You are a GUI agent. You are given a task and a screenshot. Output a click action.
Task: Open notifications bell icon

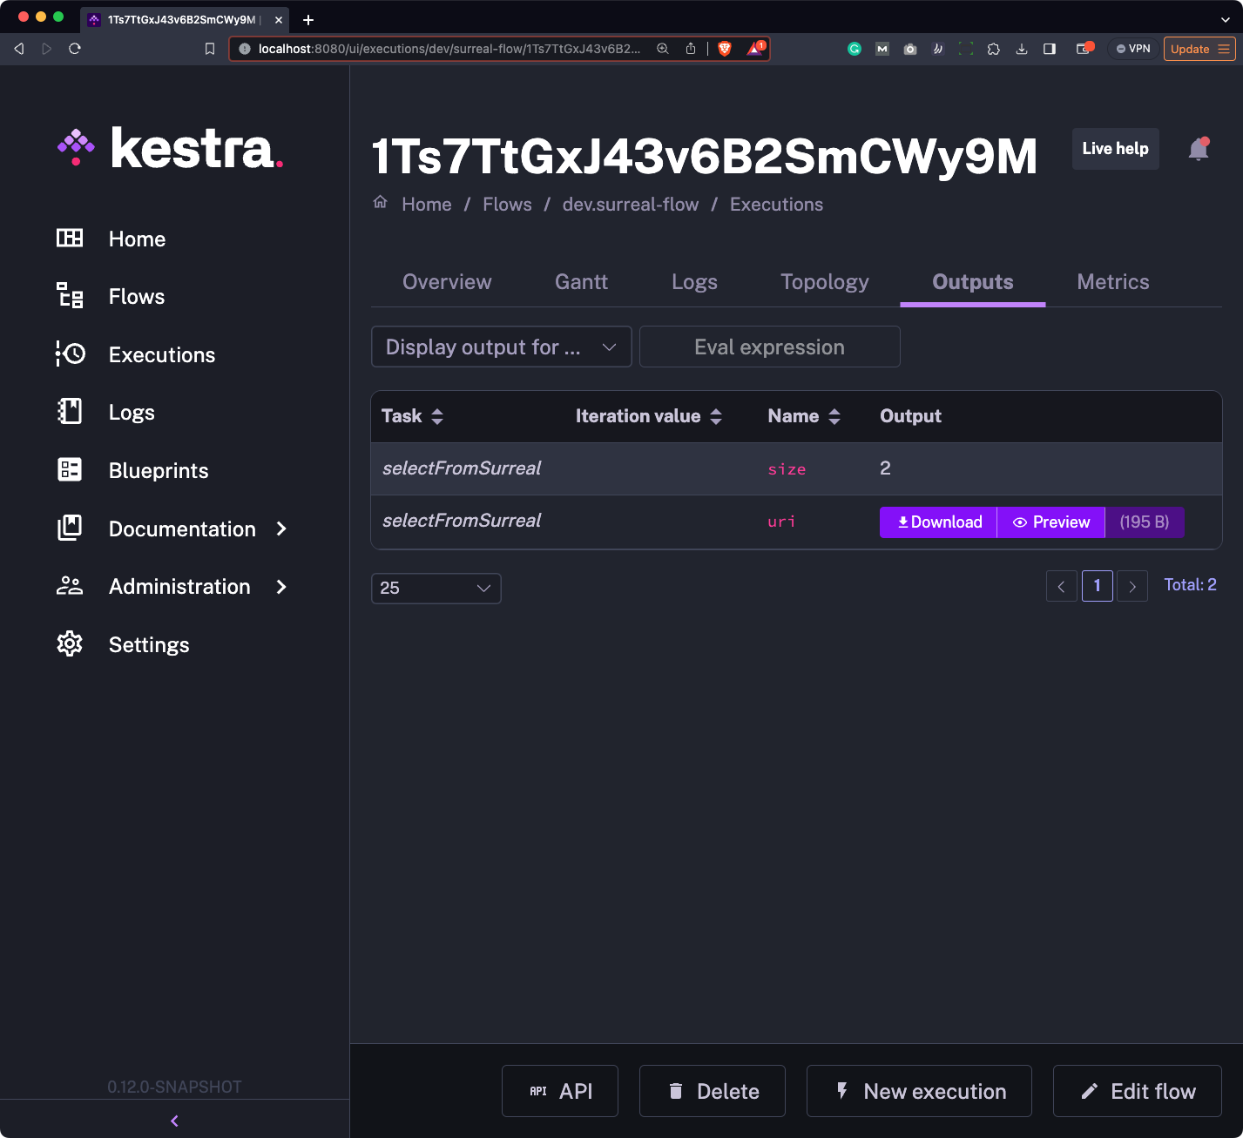pyautogui.click(x=1199, y=150)
